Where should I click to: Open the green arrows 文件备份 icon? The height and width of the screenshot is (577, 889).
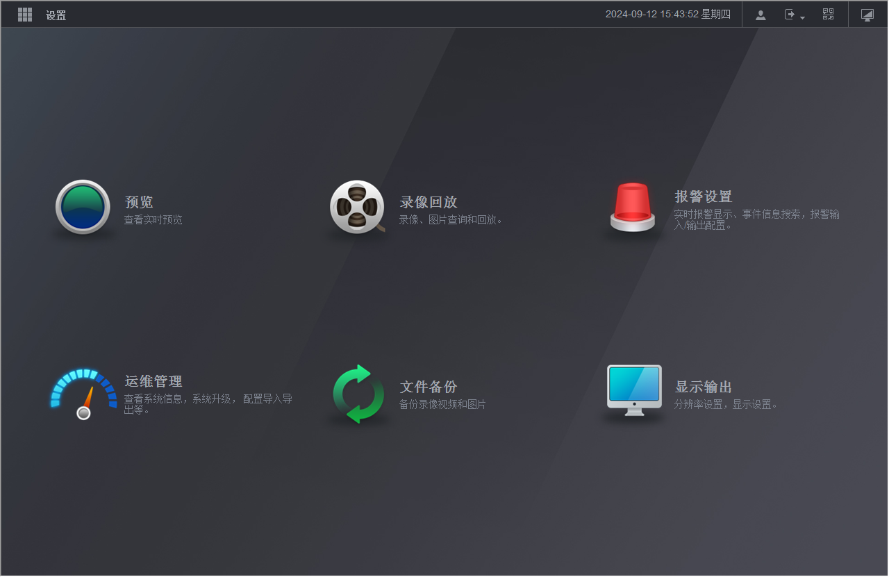[x=358, y=394]
